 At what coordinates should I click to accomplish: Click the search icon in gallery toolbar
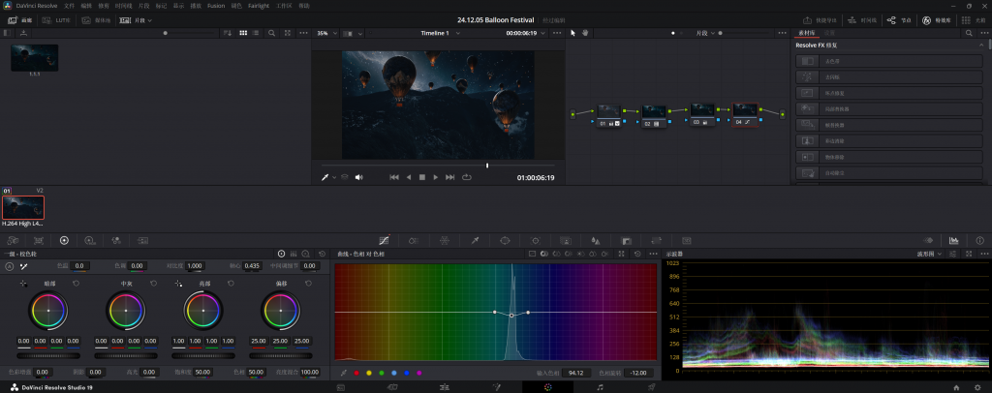(x=272, y=33)
